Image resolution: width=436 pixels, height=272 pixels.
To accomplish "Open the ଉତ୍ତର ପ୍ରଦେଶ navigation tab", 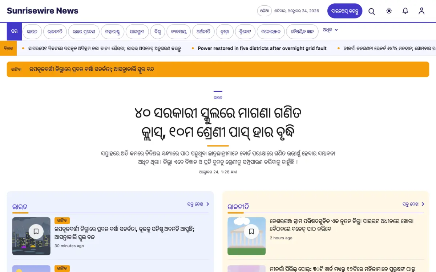I will pos(84,32).
